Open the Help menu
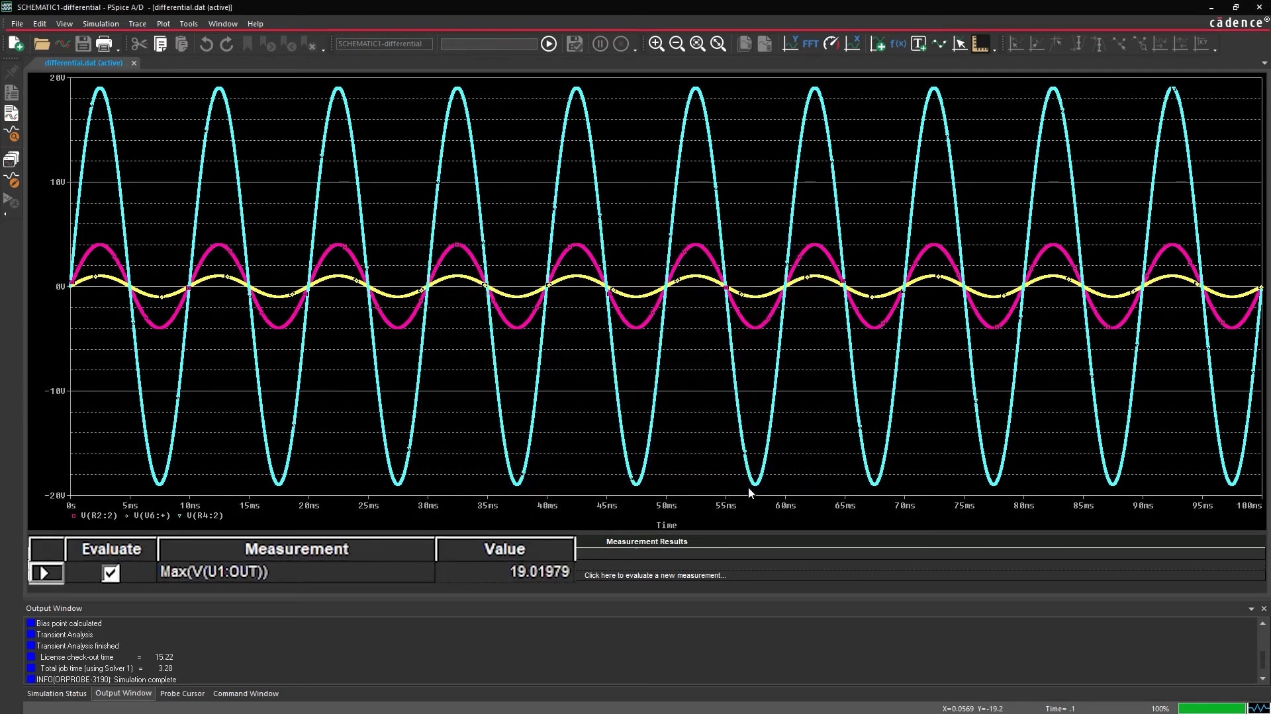This screenshot has height=714, width=1271. click(256, 24)
